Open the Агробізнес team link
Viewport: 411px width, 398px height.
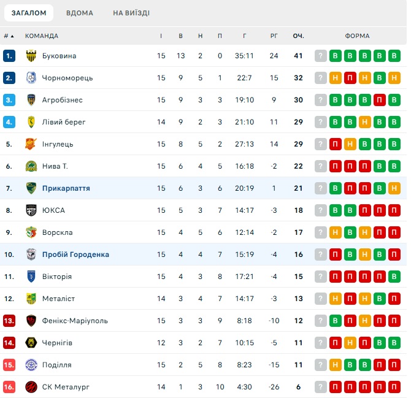pos(62,100)
